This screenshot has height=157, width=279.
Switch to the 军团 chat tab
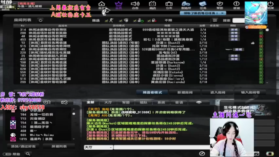[x=126, y=103]
